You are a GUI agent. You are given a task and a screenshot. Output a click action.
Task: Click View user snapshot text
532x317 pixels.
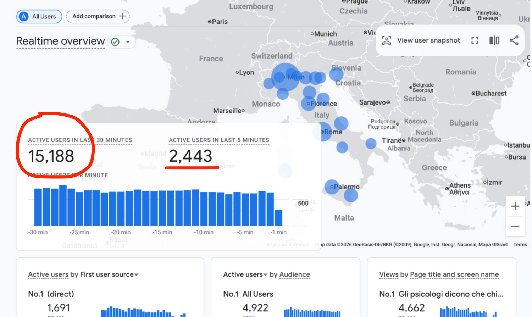pyautogui.click(x=428, y=40)
